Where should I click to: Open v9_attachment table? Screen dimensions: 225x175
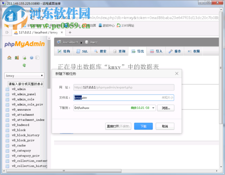(23, 115)
